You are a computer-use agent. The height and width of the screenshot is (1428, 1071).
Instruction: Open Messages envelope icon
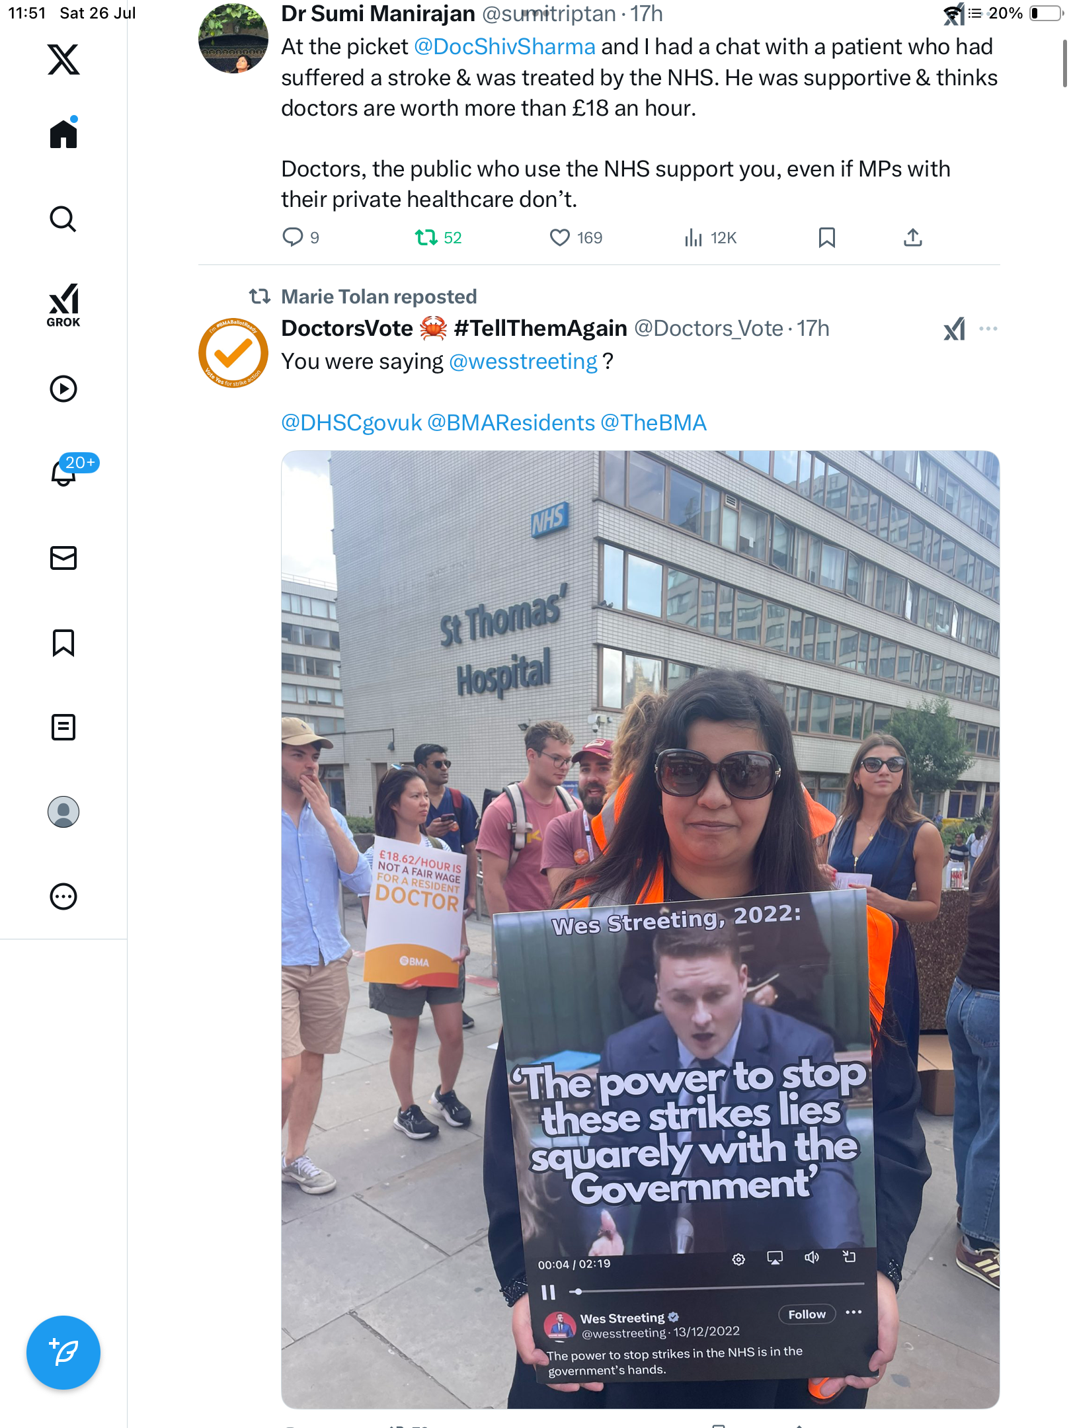(63, 558)
